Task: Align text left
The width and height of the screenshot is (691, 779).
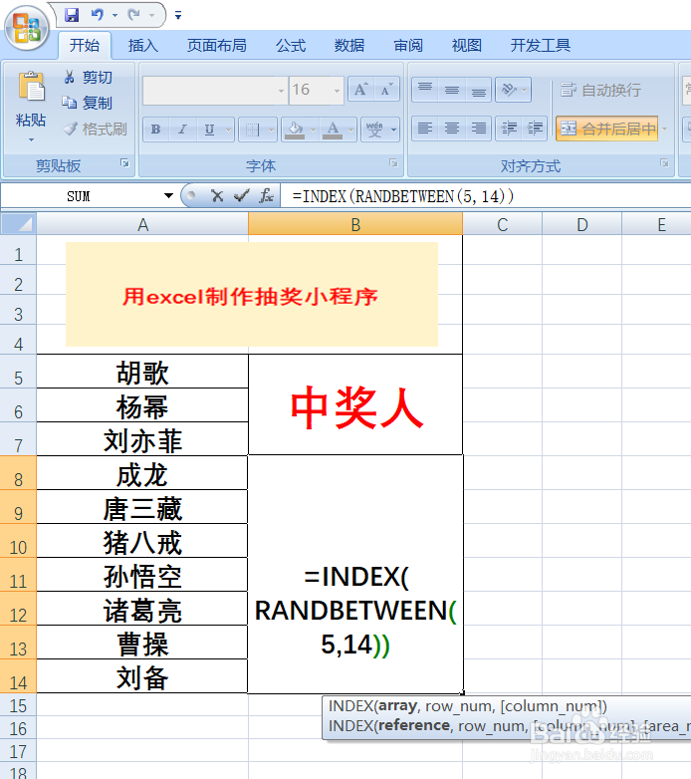Action: [425, 130]
